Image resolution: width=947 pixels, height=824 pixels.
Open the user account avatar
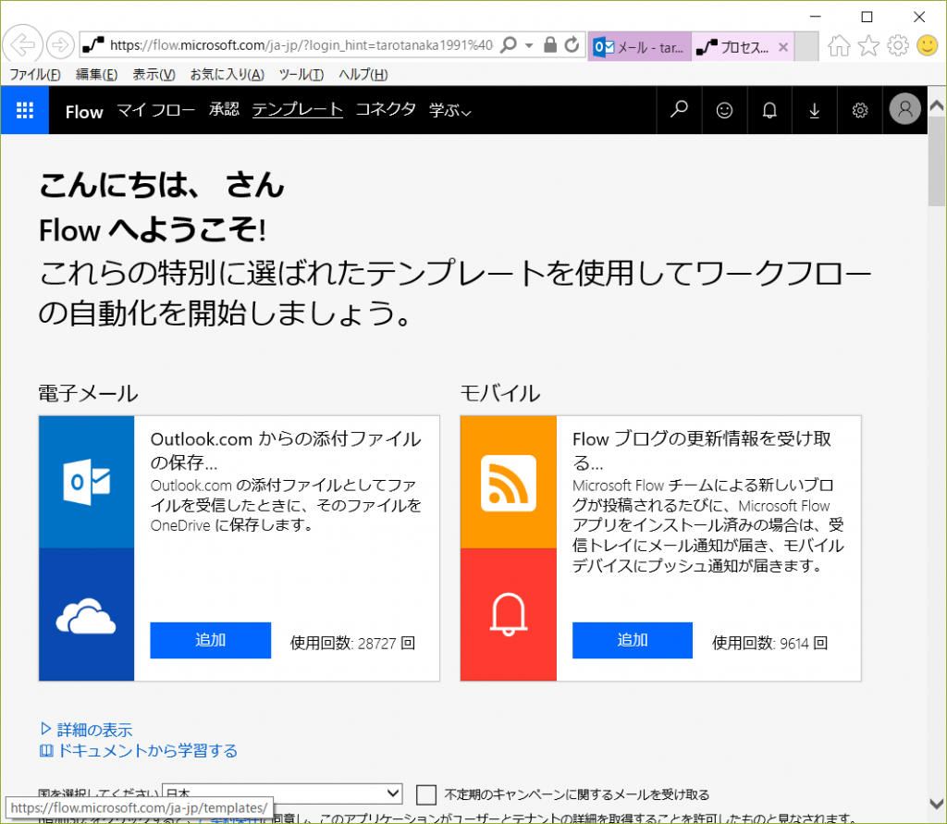tap(904, 110)
